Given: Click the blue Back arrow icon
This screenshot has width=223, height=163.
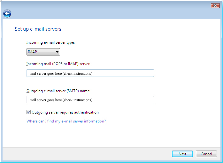Looking at the screenshot, I should click(x=7, y=13).
